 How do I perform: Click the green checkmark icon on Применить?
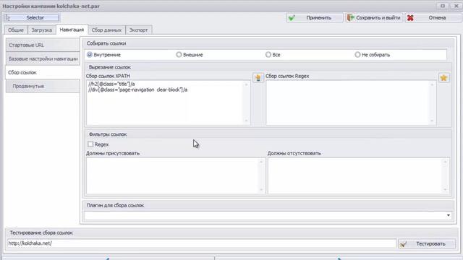[x=292, y=17]
